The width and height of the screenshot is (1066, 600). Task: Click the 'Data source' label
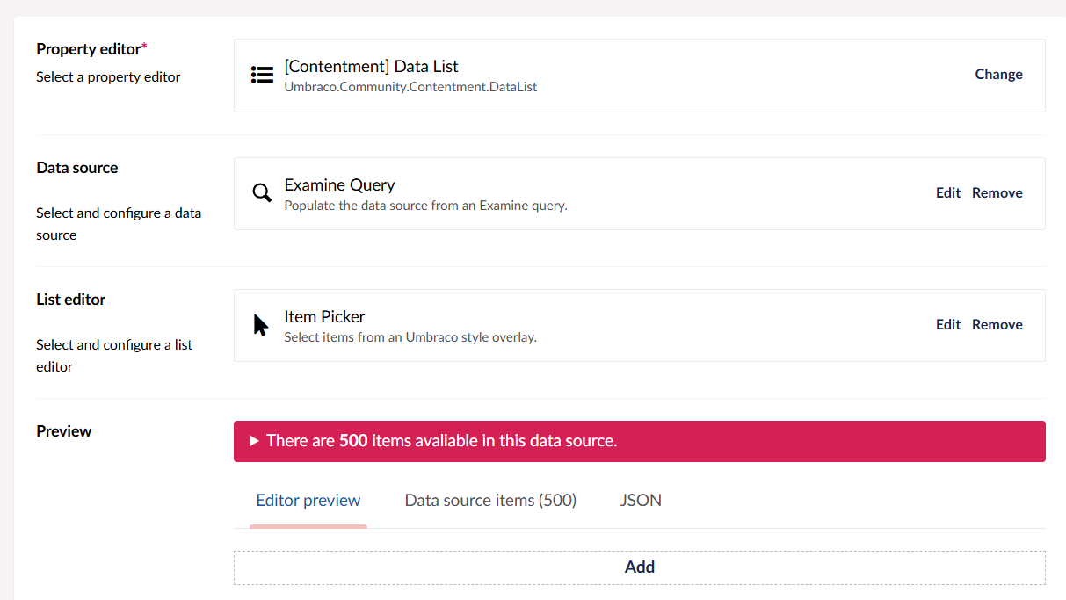[x=76, y=168]
